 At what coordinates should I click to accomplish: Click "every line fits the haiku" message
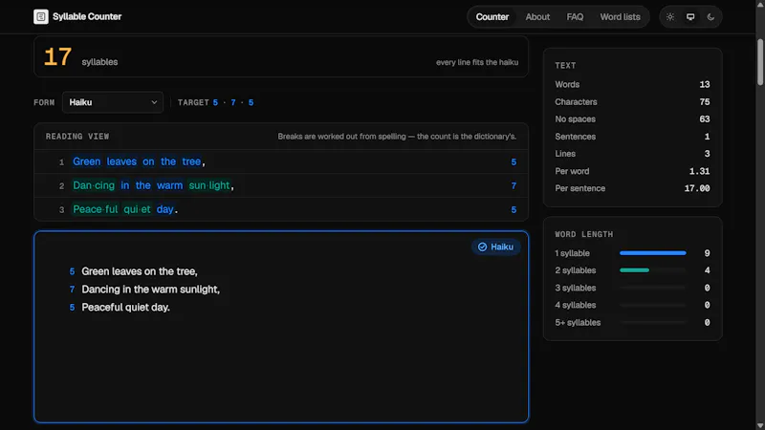click(x=477, y=62)
